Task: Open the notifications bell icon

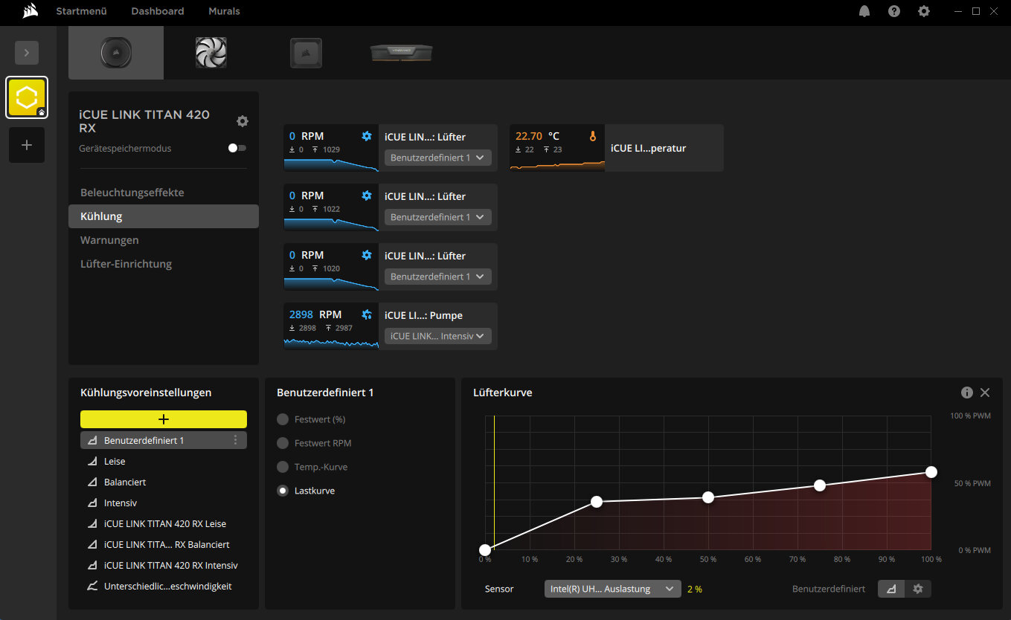Action: click(864, 11)
